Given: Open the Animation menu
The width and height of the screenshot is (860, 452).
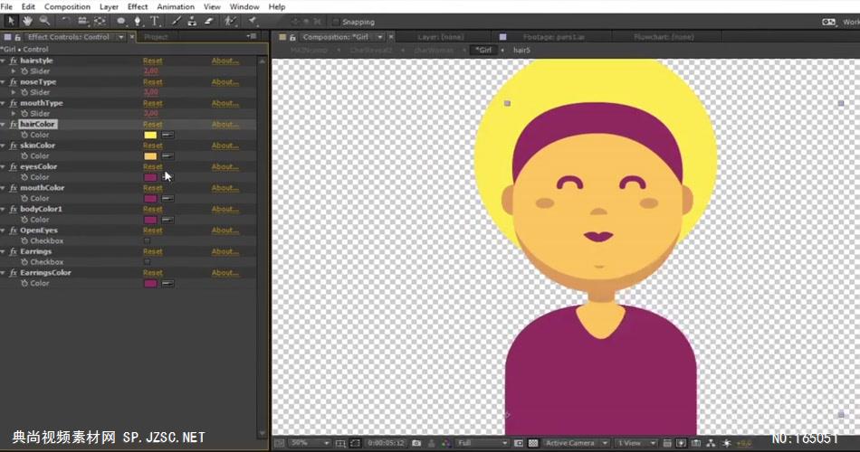Looking at the screenshot, I should 175,6.
